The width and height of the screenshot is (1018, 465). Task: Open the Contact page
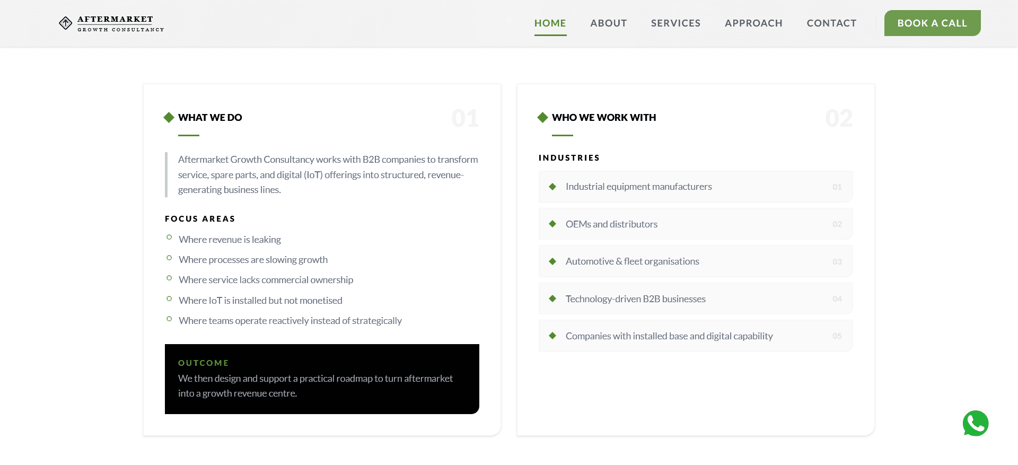832,23
